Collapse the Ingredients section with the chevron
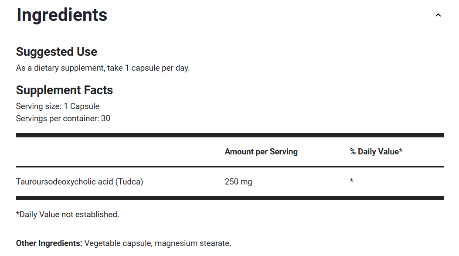This screenshot has height=256, width=459. [438, 15]
